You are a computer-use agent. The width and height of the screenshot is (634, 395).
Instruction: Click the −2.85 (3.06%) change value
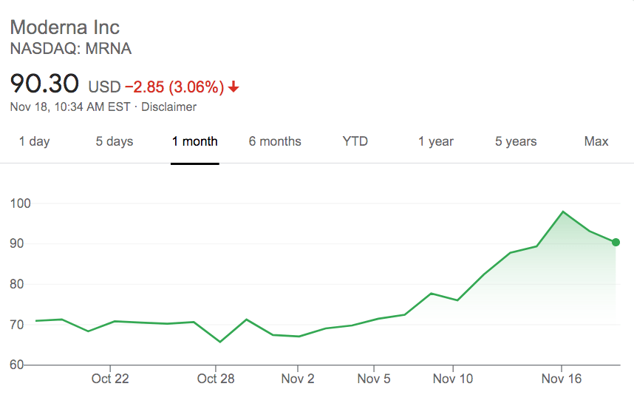coord(174,87)
